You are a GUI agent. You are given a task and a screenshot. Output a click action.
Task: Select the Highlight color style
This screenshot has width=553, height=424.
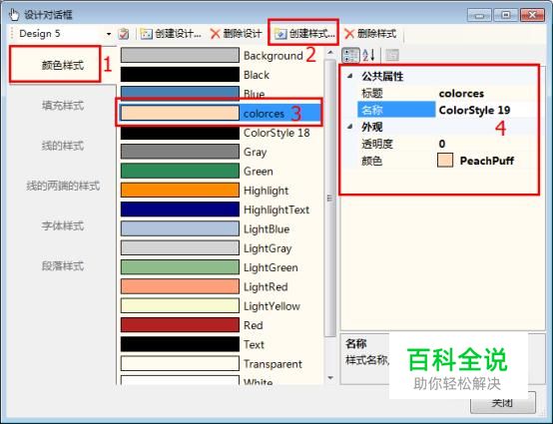tap(221, 191)
